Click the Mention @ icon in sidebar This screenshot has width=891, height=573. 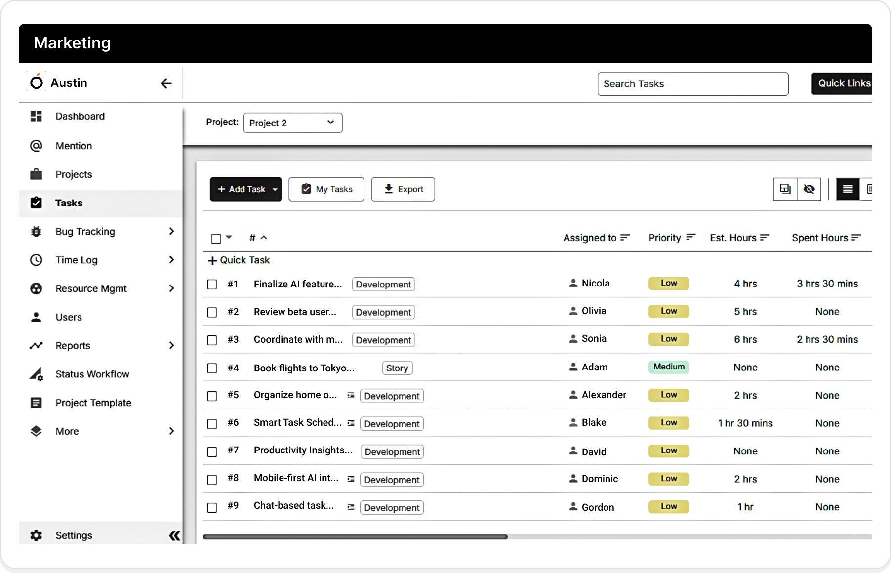click(36, 146)
